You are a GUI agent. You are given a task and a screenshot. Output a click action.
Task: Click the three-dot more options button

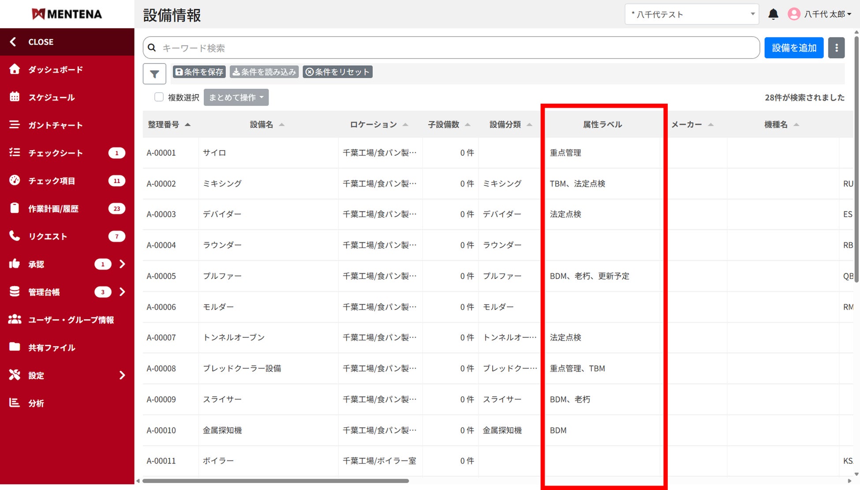(836, 48)
